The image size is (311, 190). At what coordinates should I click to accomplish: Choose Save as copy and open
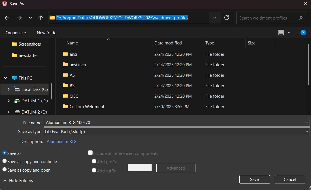(5, 170)
